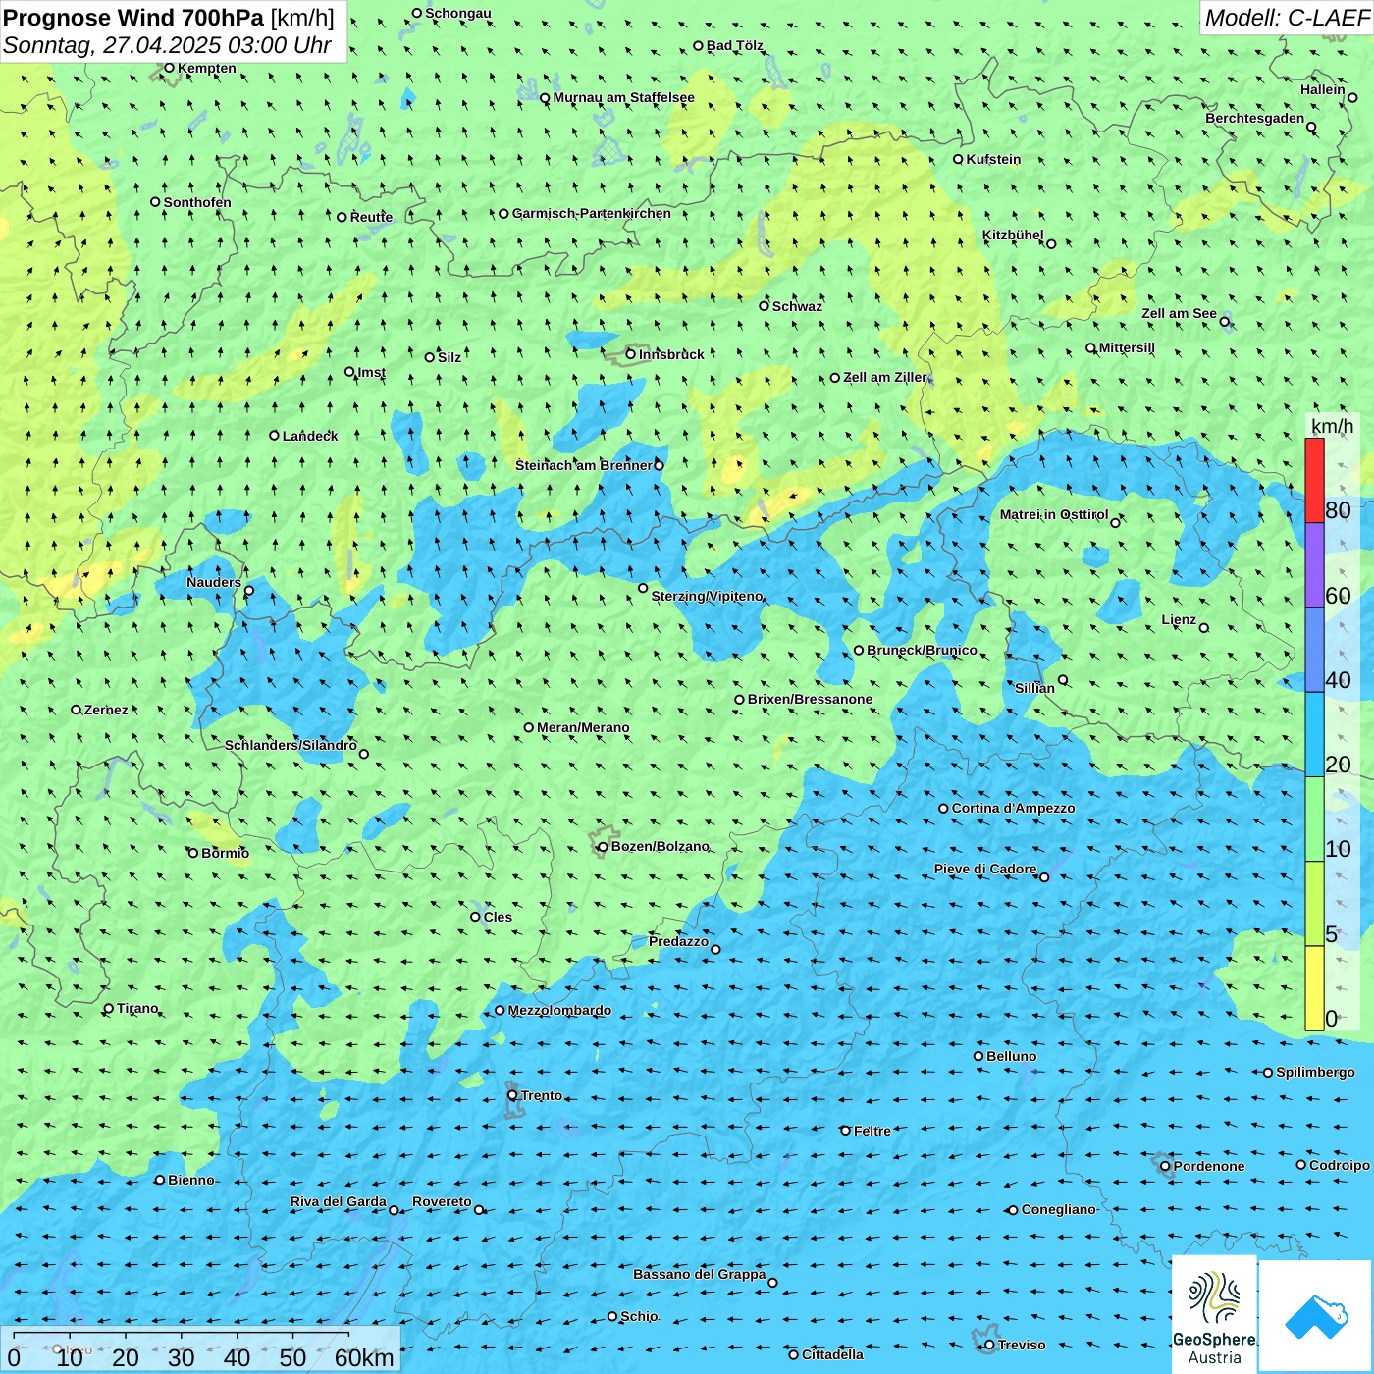Viewport: 1374px width, 1374px height.
Task: Click the Bienno city label
Action: tap(190, 1180)
